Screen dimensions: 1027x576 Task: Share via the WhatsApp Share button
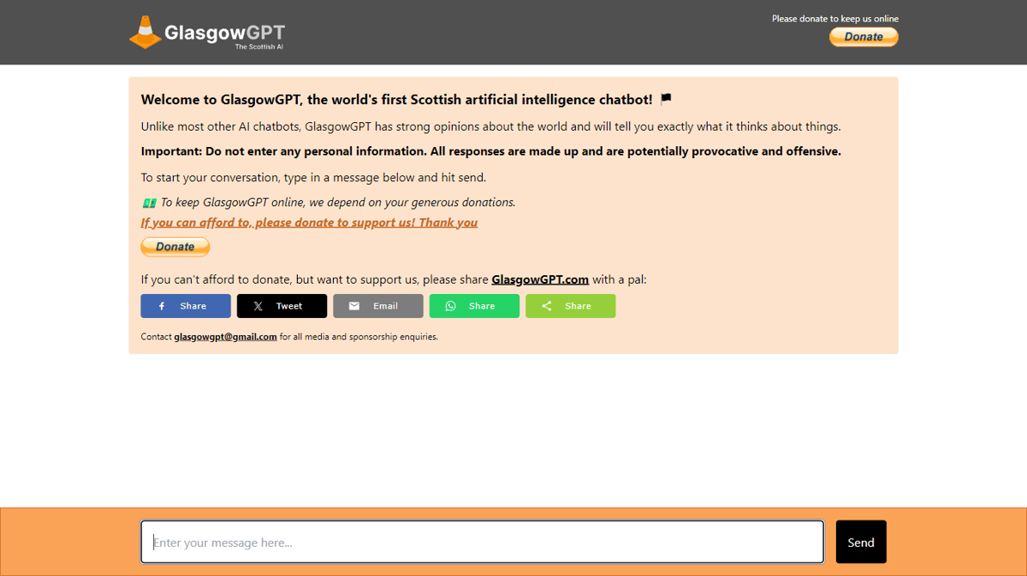[474, 306]
